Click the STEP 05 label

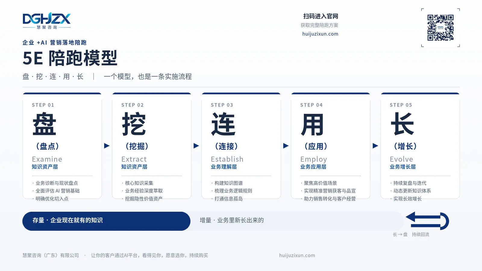tap(401, 105)
